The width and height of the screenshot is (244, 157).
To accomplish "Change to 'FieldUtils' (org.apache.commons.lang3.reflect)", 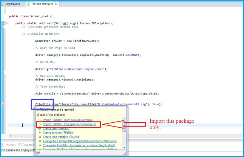I will [x=79, y=145].
